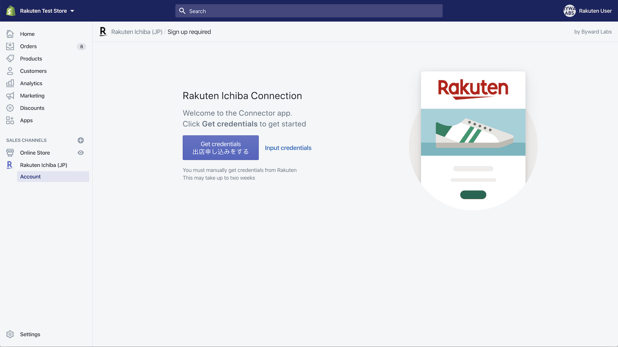Open Settings in sidebar

coord(30,334)
